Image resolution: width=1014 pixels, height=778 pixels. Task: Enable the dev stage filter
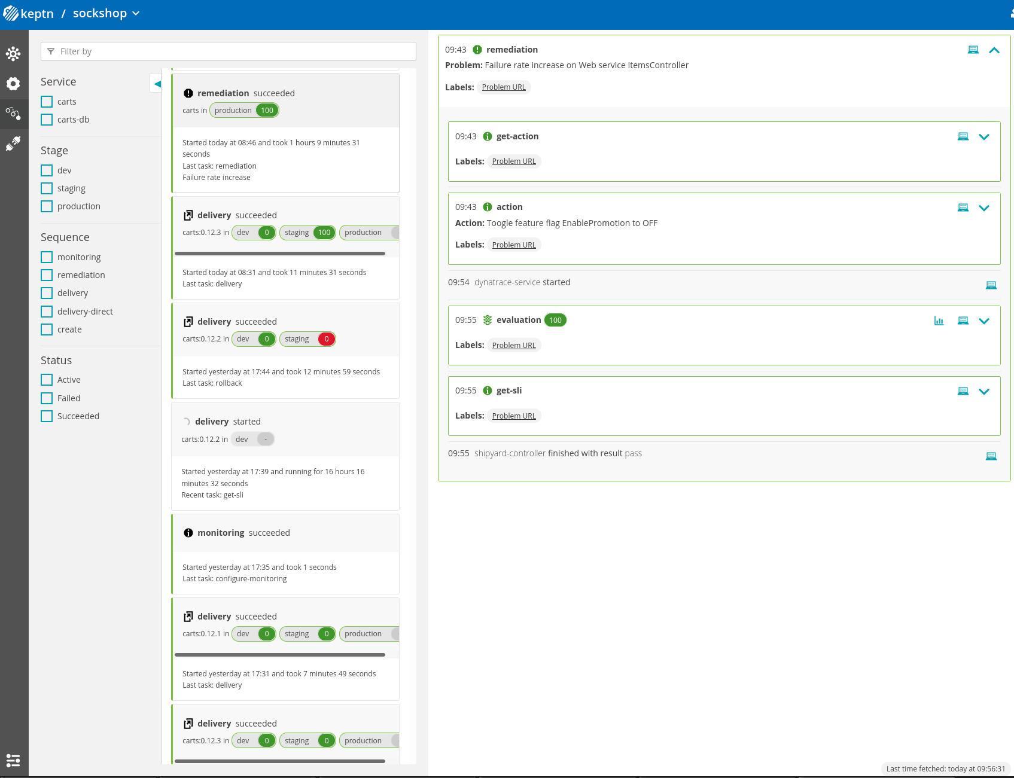click(47, 170)
